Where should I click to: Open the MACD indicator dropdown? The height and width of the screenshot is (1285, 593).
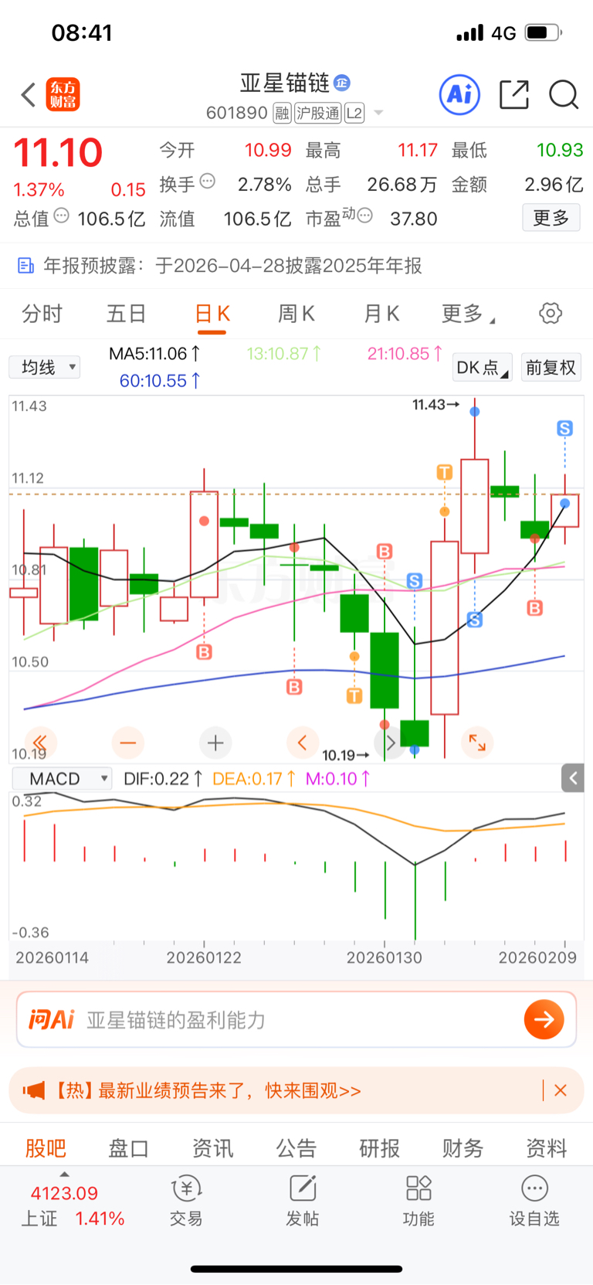click(62, 778)
